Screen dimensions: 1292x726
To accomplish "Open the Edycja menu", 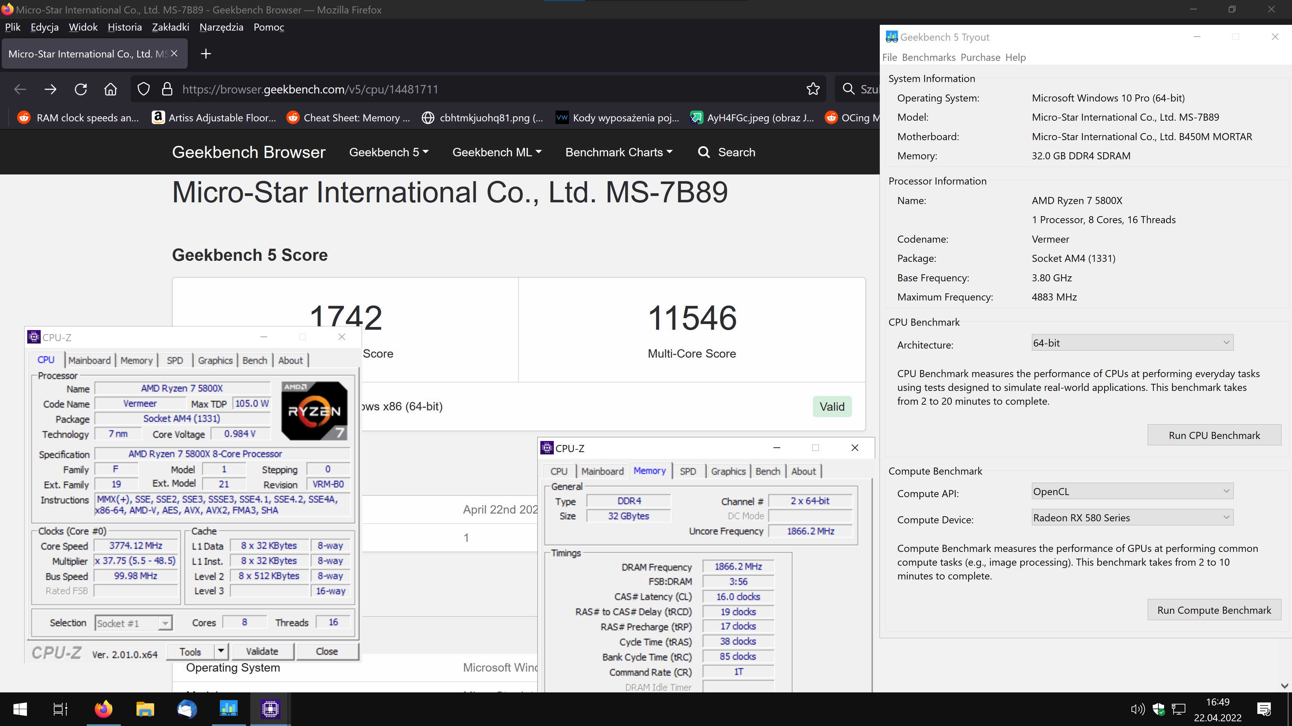I will coord(45,27).
